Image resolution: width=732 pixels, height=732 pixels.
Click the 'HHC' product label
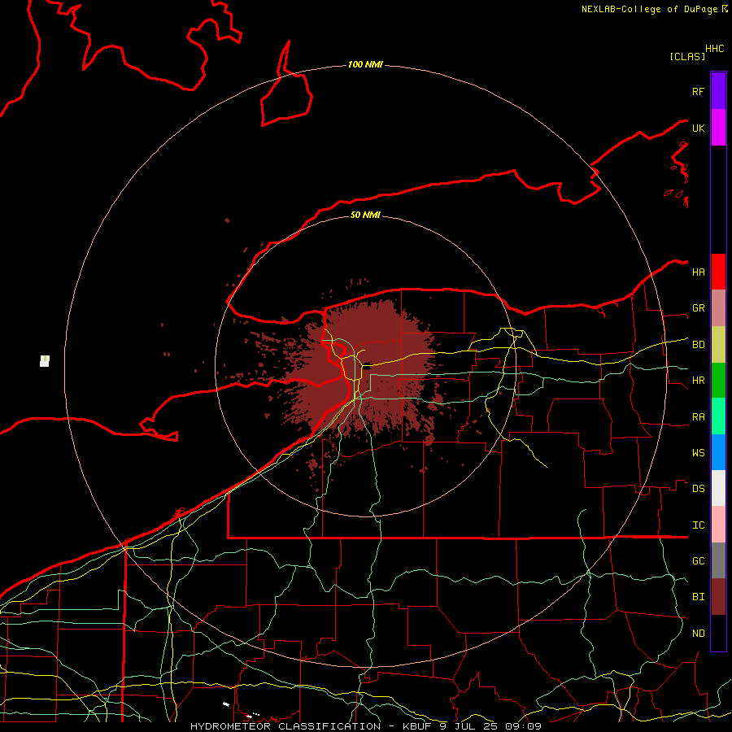point(715,49)
